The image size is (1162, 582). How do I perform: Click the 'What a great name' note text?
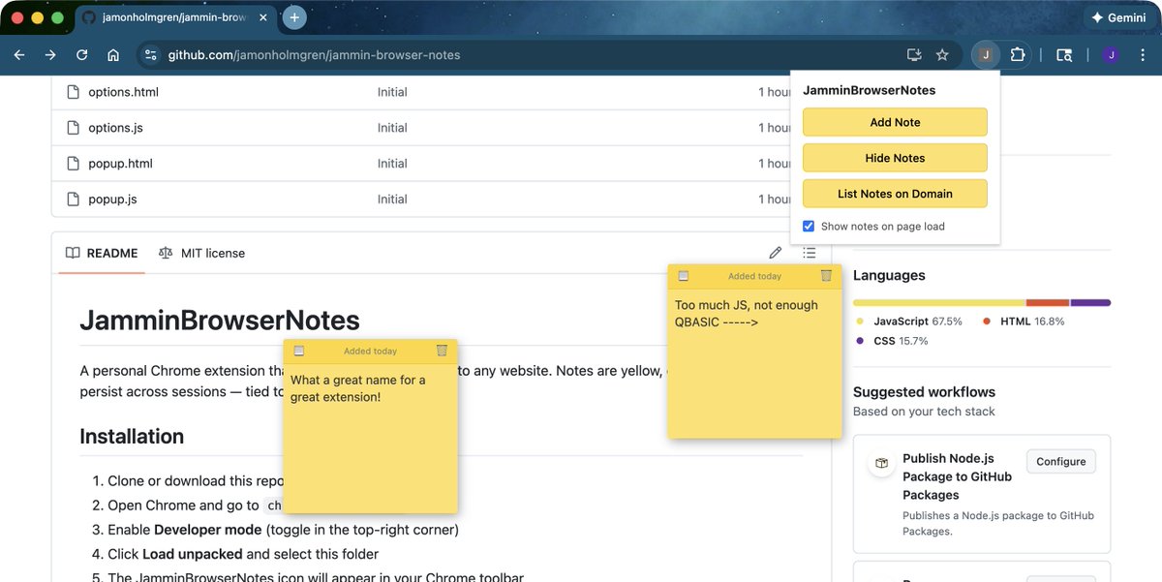pos(358,388)
